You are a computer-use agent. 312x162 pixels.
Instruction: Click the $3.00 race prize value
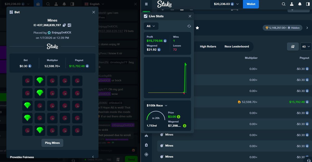pyautogui.click(x=172, y=117)
